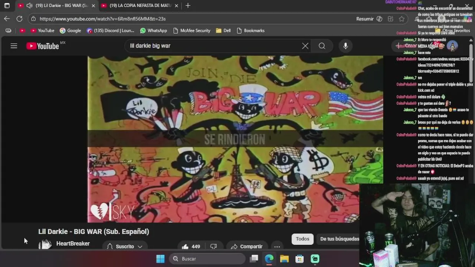Open the WhatsApp bookmark
This screenshot has width=475, height=267.
point(153,30)
